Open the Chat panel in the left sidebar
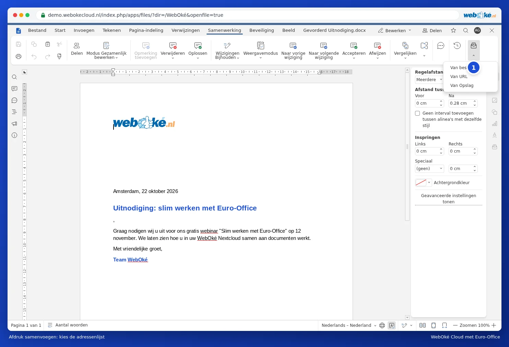This screenshot has height=347, width=509. [14, 100]
